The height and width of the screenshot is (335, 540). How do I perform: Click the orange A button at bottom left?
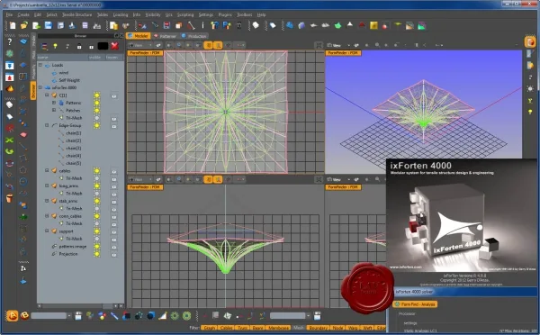13,315
